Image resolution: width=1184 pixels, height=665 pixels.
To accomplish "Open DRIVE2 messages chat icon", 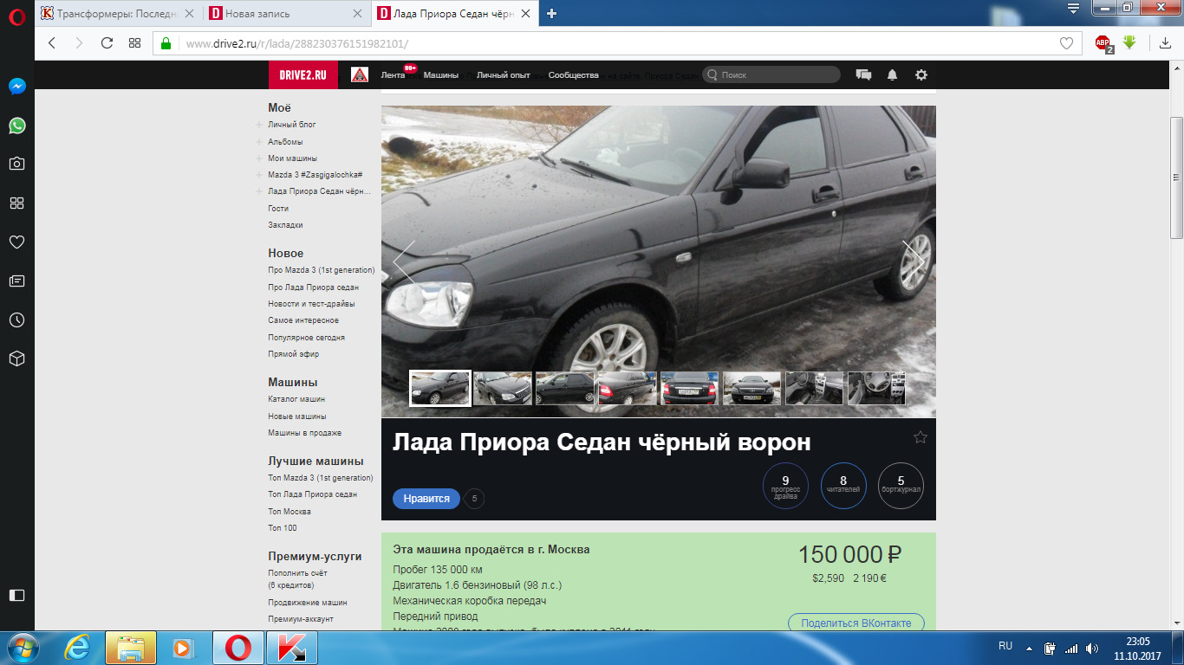I will pos(863,74).
